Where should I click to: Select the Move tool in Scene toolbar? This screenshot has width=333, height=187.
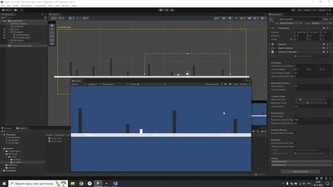coord(52,29)
